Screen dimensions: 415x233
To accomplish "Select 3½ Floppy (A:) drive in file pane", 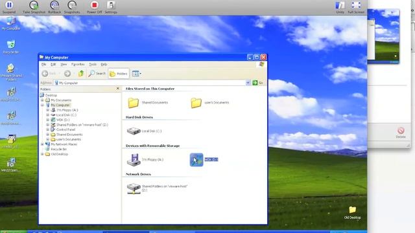I will (145, 160).
